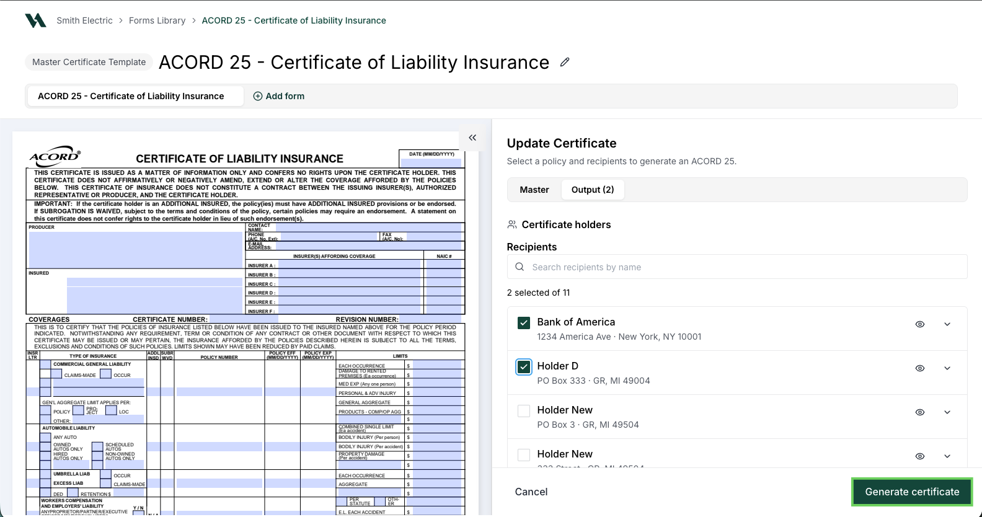The width and height of the screenshot is (982, 517).
Task: Click the Certificate holders people icon
Action: (512, 224)
